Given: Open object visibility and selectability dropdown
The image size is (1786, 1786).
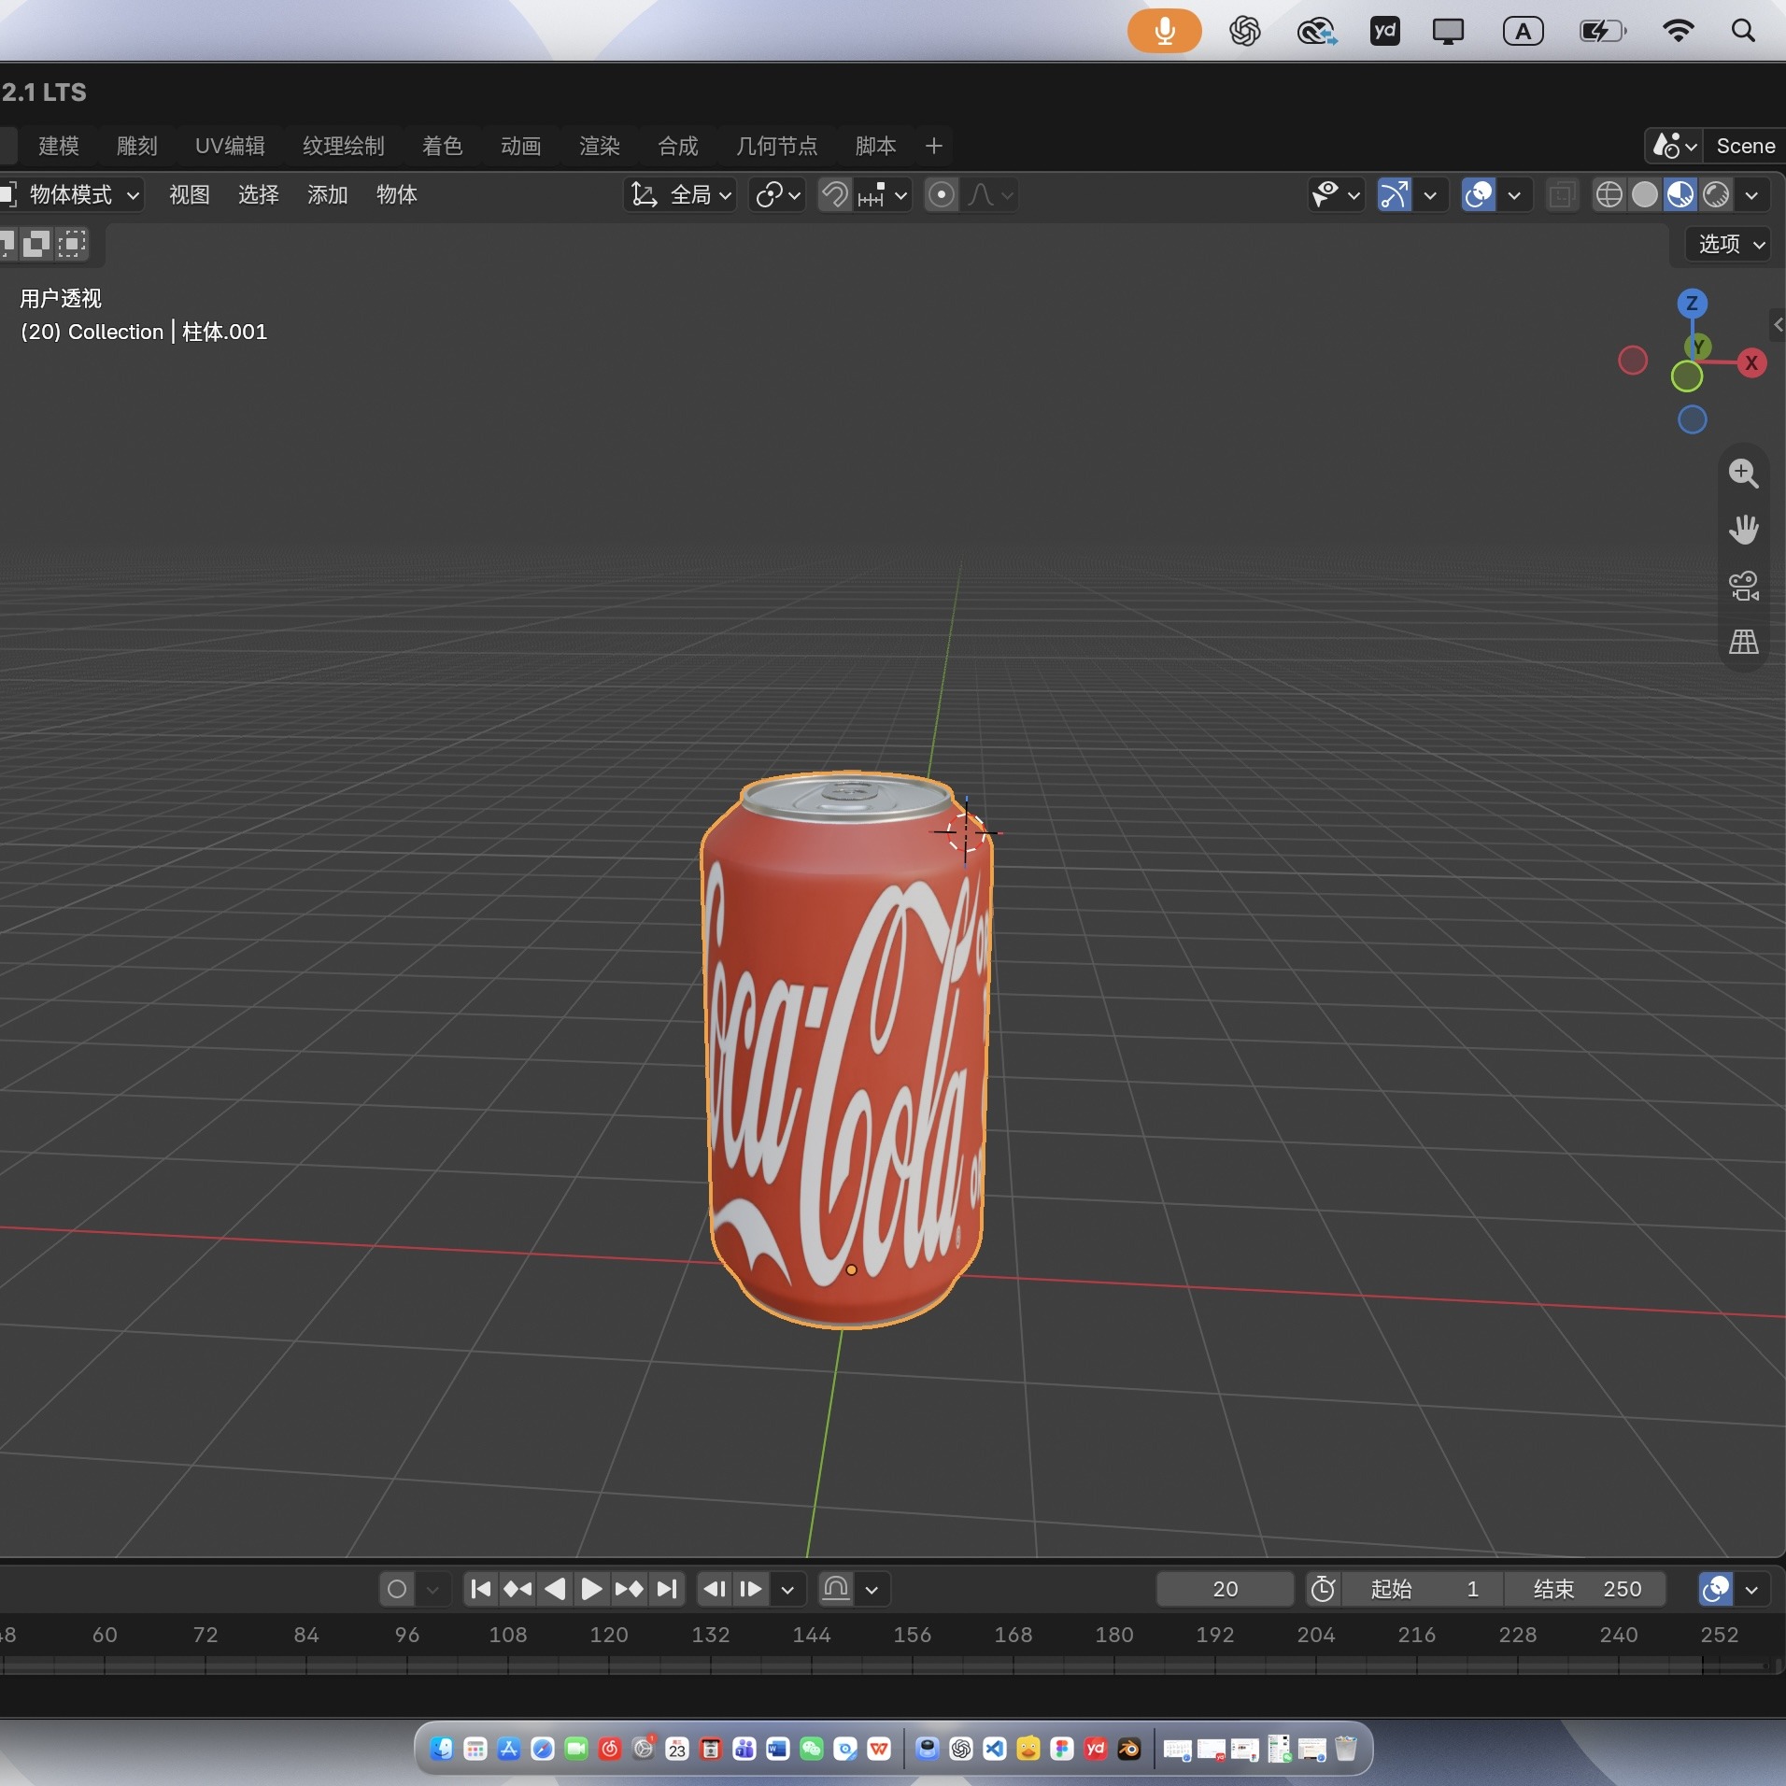Looking at the screenshot, I should [1336, 194].
